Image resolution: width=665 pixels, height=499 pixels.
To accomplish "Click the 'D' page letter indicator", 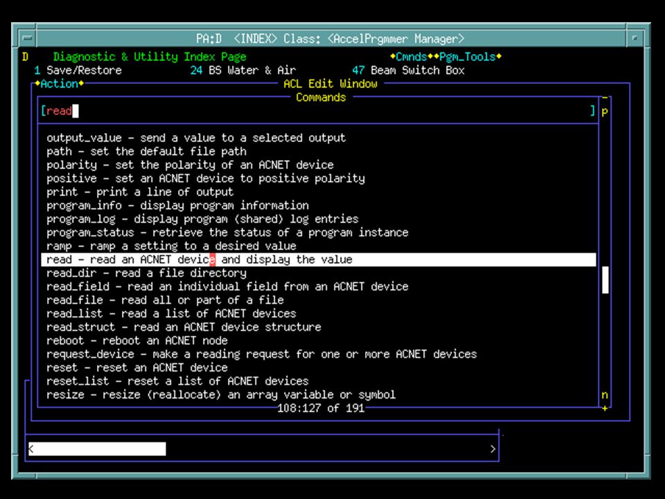I will [x=25, y=57].
